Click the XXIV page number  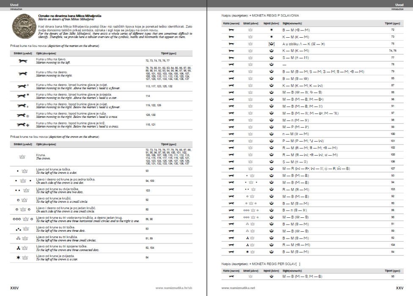(14, 288)
